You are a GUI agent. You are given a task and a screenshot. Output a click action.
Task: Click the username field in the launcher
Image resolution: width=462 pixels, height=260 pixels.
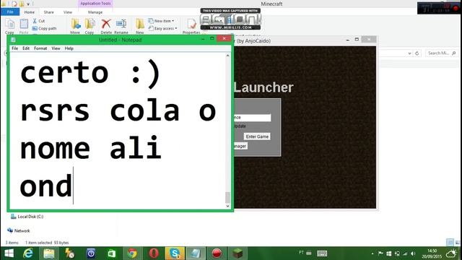(252, 117)
